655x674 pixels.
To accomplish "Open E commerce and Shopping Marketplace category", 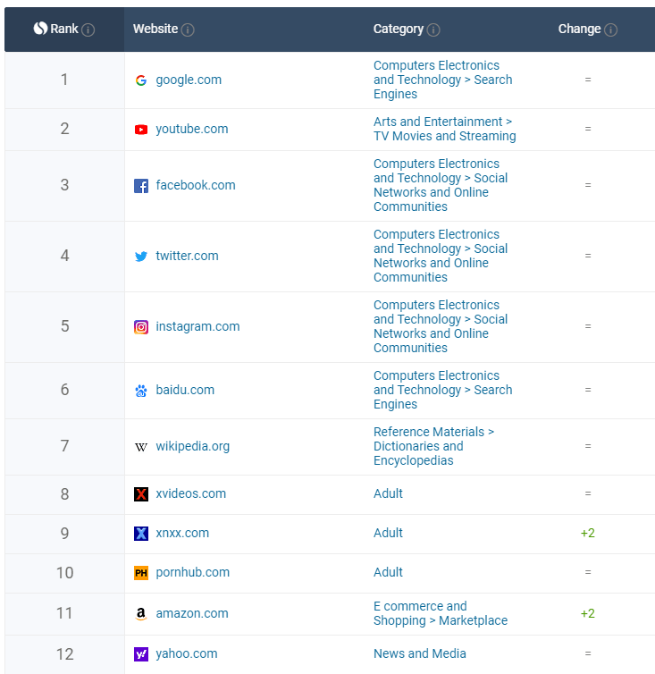I will click(441, 613).
